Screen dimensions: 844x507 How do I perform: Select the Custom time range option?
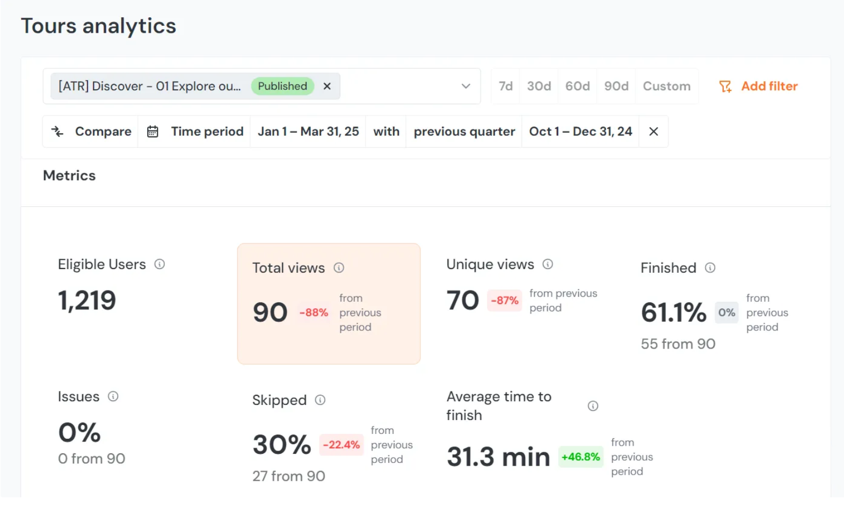(x=666, y=86)
